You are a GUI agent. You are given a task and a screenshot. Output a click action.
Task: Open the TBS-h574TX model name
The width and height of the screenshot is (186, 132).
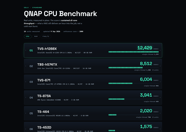click(47, 64)
